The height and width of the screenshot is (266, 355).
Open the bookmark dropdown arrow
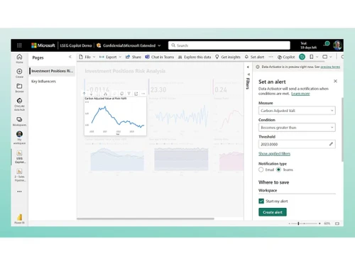(317, 57)
